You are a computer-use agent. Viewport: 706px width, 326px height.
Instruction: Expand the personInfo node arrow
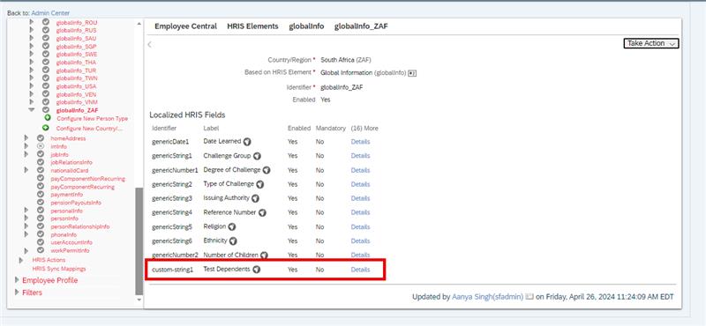click(26, 219)
